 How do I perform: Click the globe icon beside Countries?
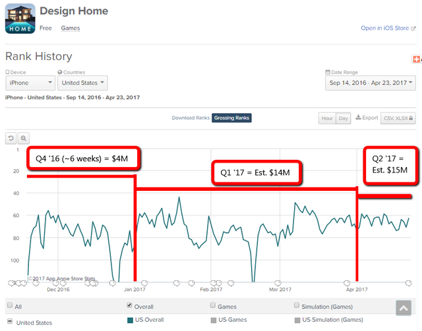[60, 72]
